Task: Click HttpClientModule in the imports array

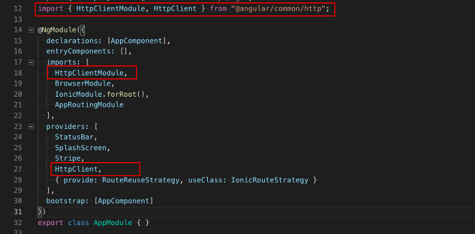Action: click(89, 73)
